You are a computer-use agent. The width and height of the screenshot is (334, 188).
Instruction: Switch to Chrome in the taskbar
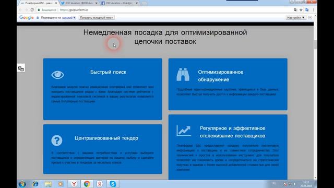(87, 184)
